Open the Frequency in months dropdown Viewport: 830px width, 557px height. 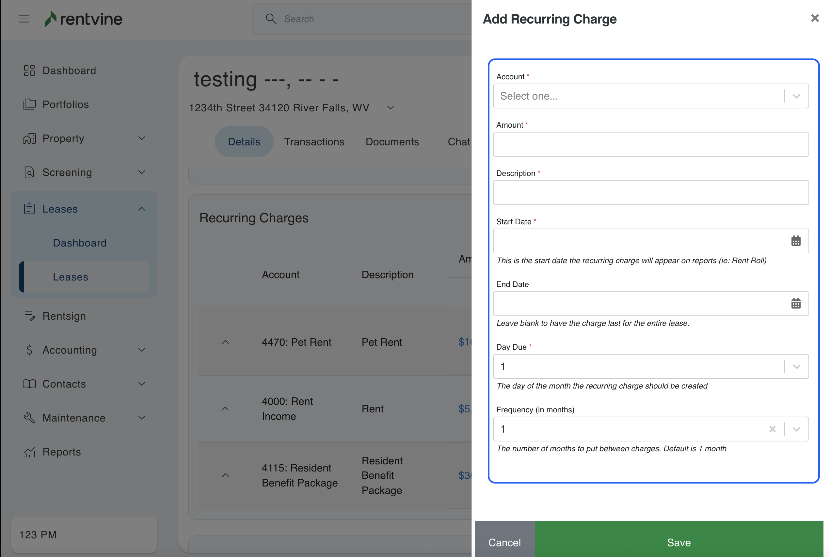pyautogui.click(x=796, y=429)
